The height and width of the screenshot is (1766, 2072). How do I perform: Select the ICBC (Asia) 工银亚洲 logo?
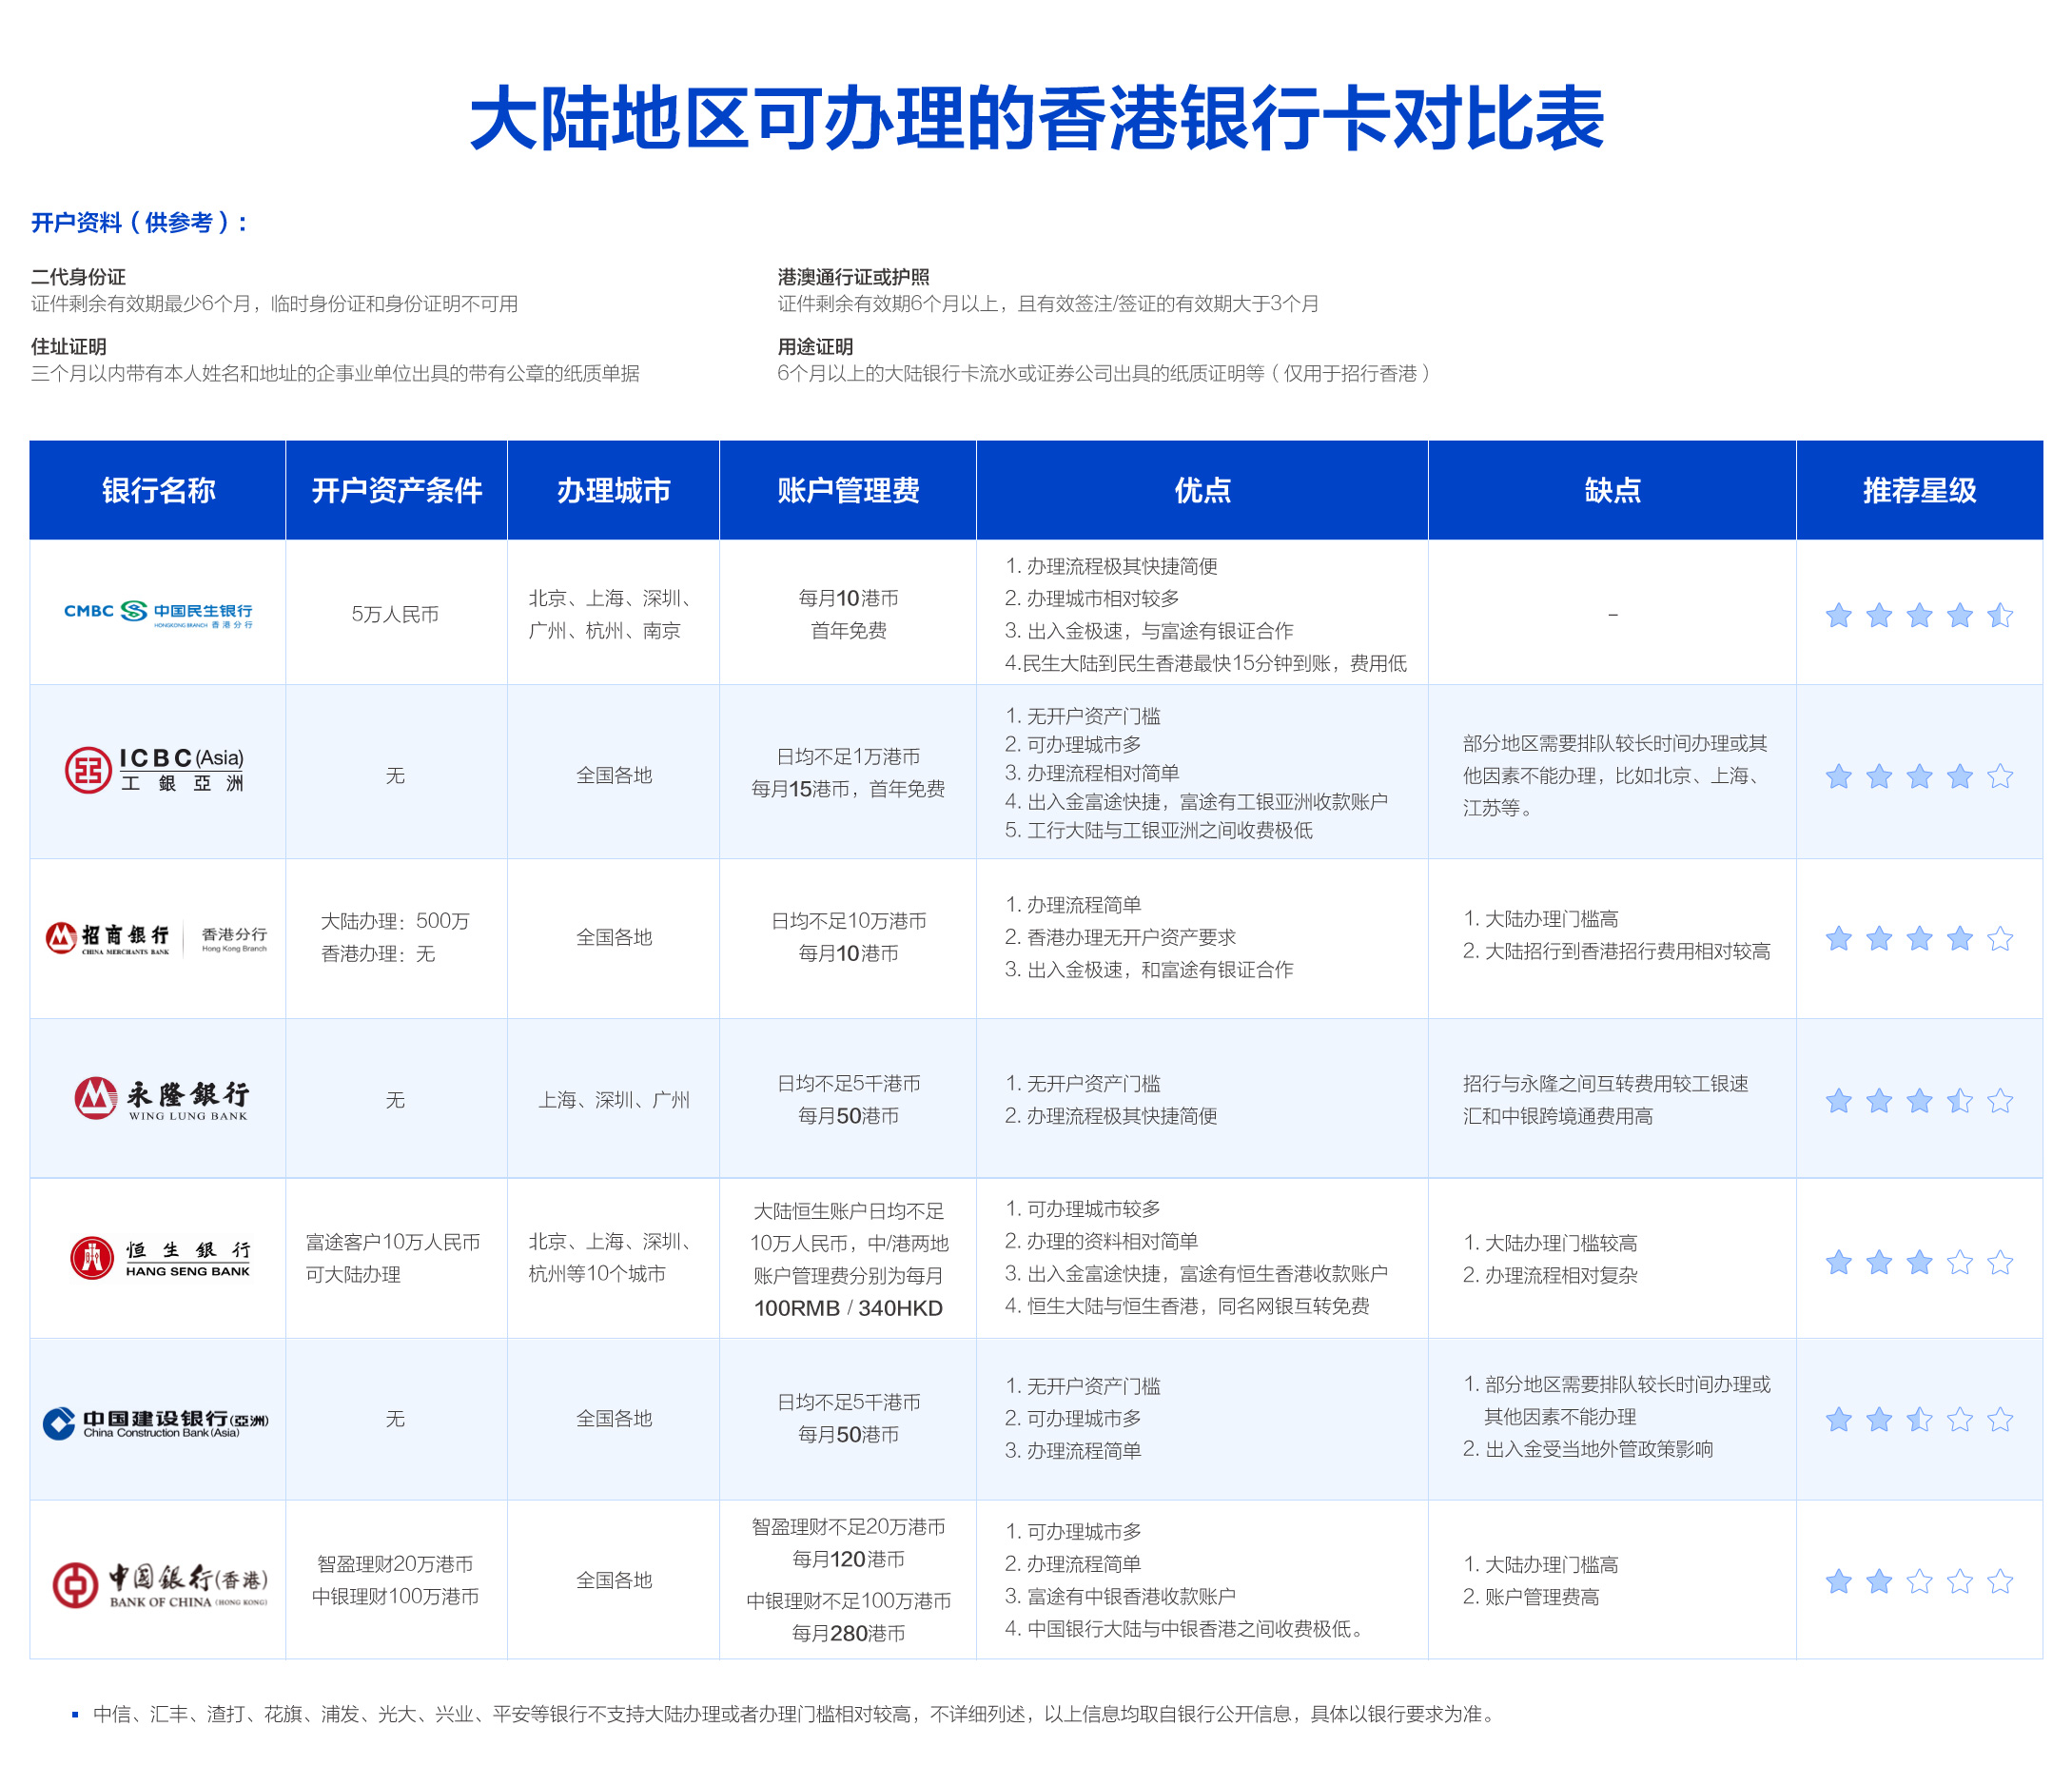pos(157,772)
